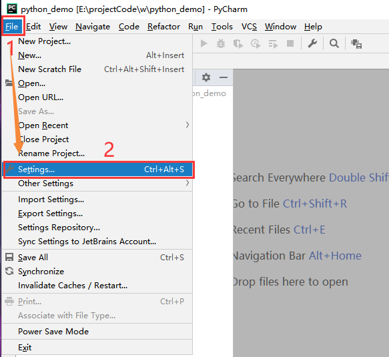Open the Run menu
The image size is (389, 357).
click(196, 27)
